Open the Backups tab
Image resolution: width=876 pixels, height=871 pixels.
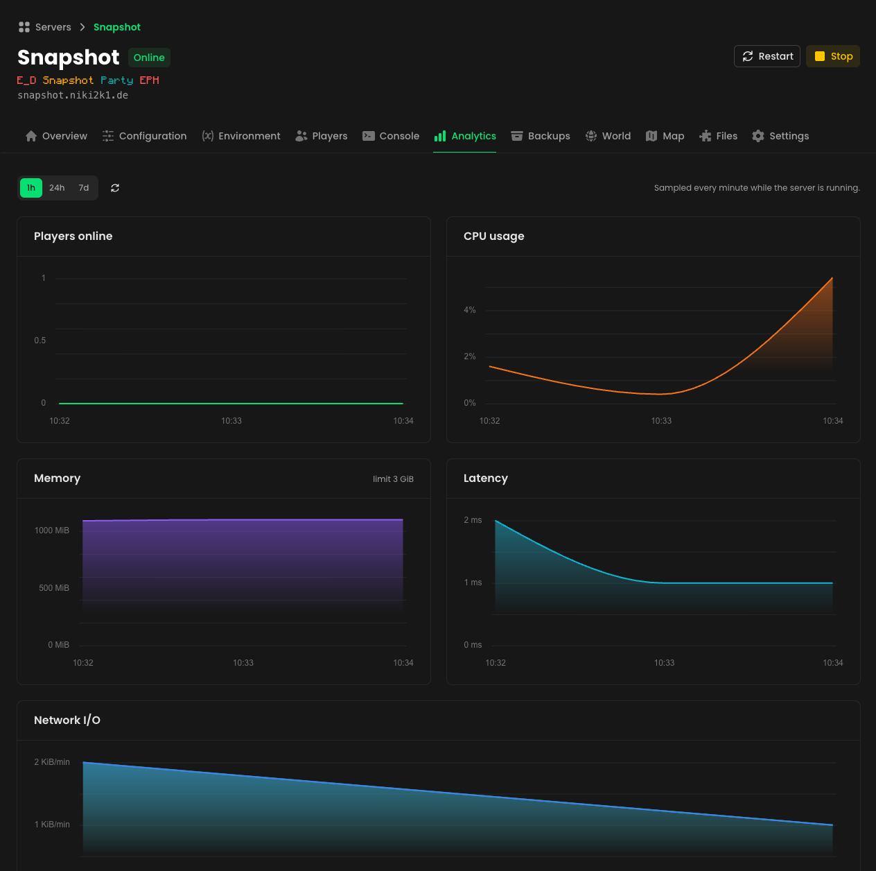click(541, 136)
